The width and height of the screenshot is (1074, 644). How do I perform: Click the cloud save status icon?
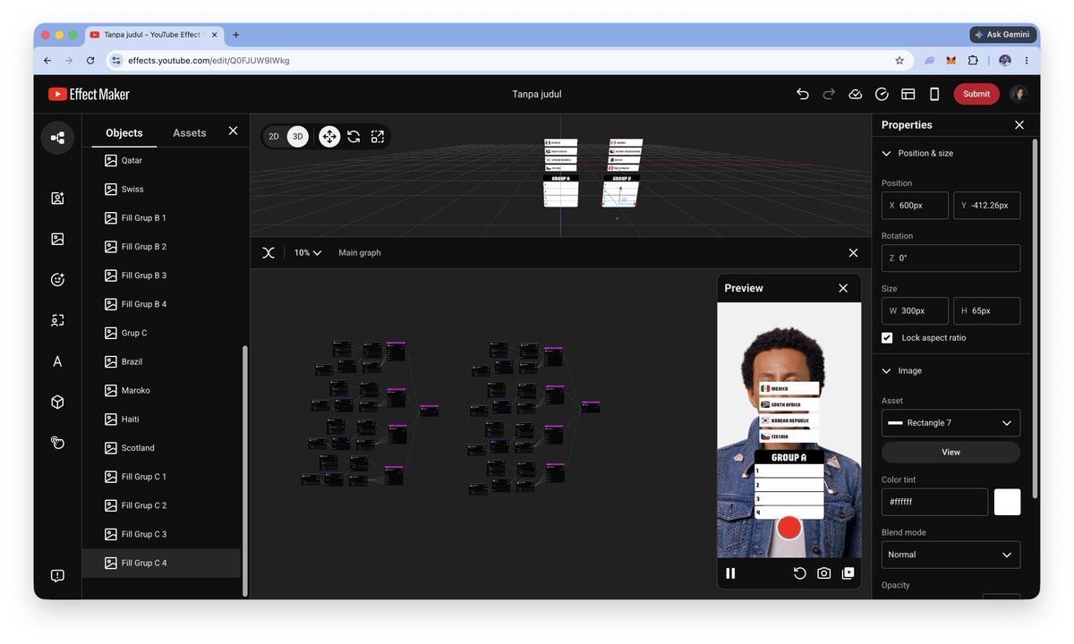855,94
